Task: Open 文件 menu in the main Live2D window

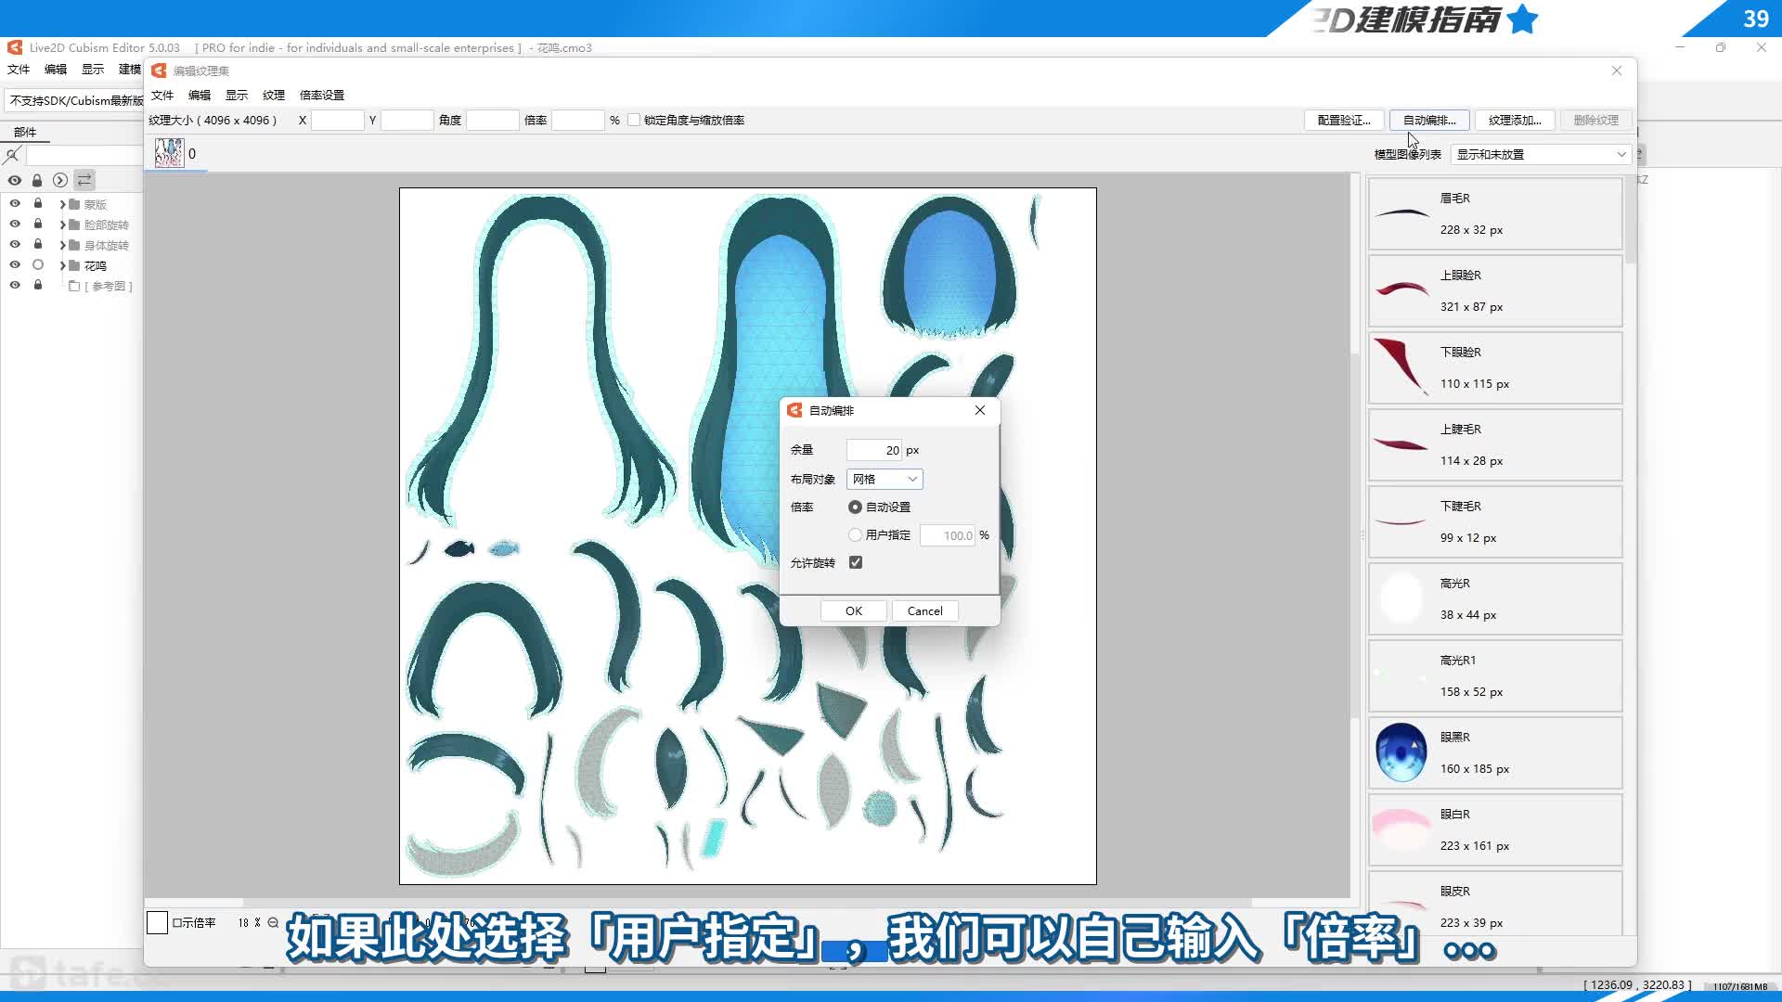Action: click(x=19, y=70)
